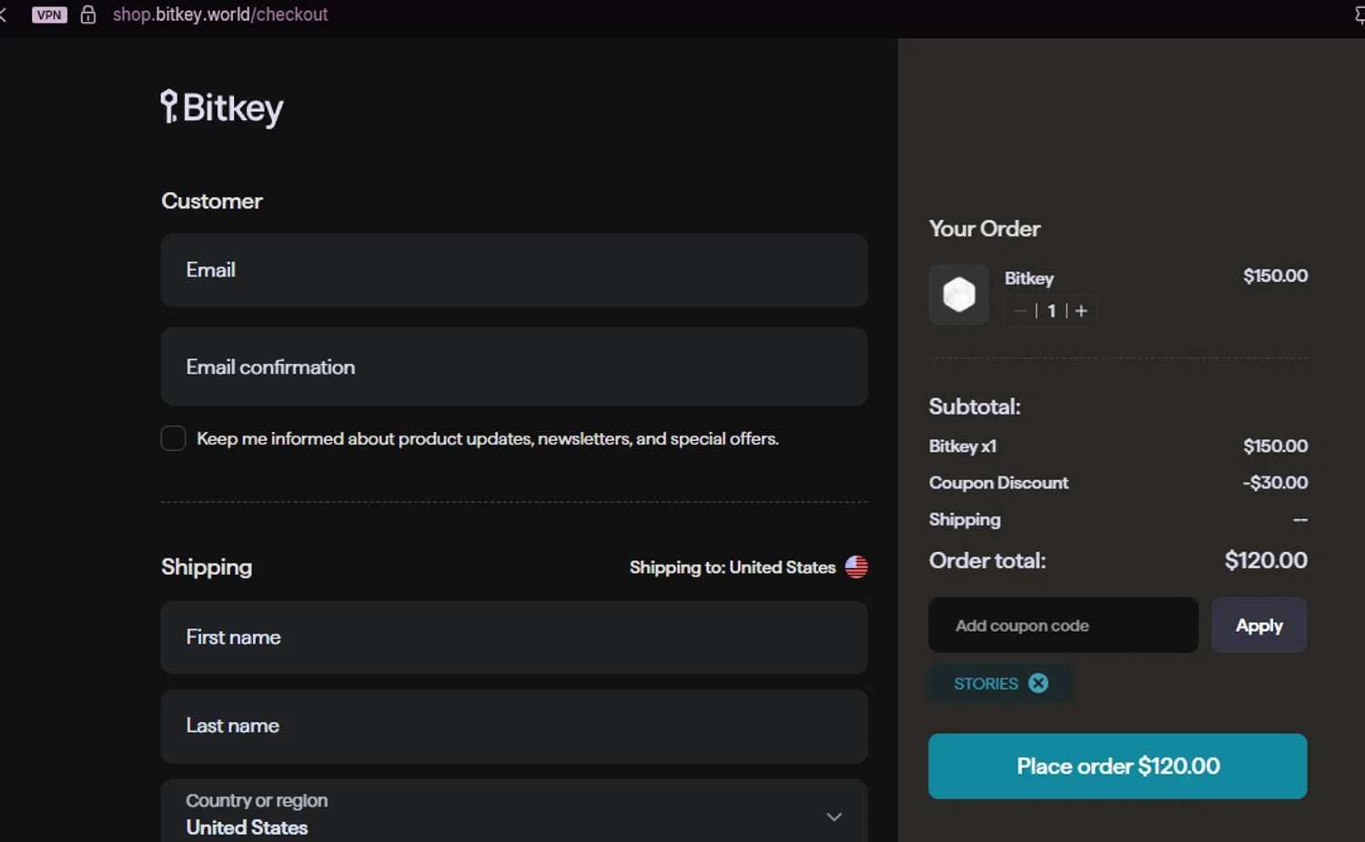
Task: Focus the Add coupon code field
Action: coord(1063,625)
